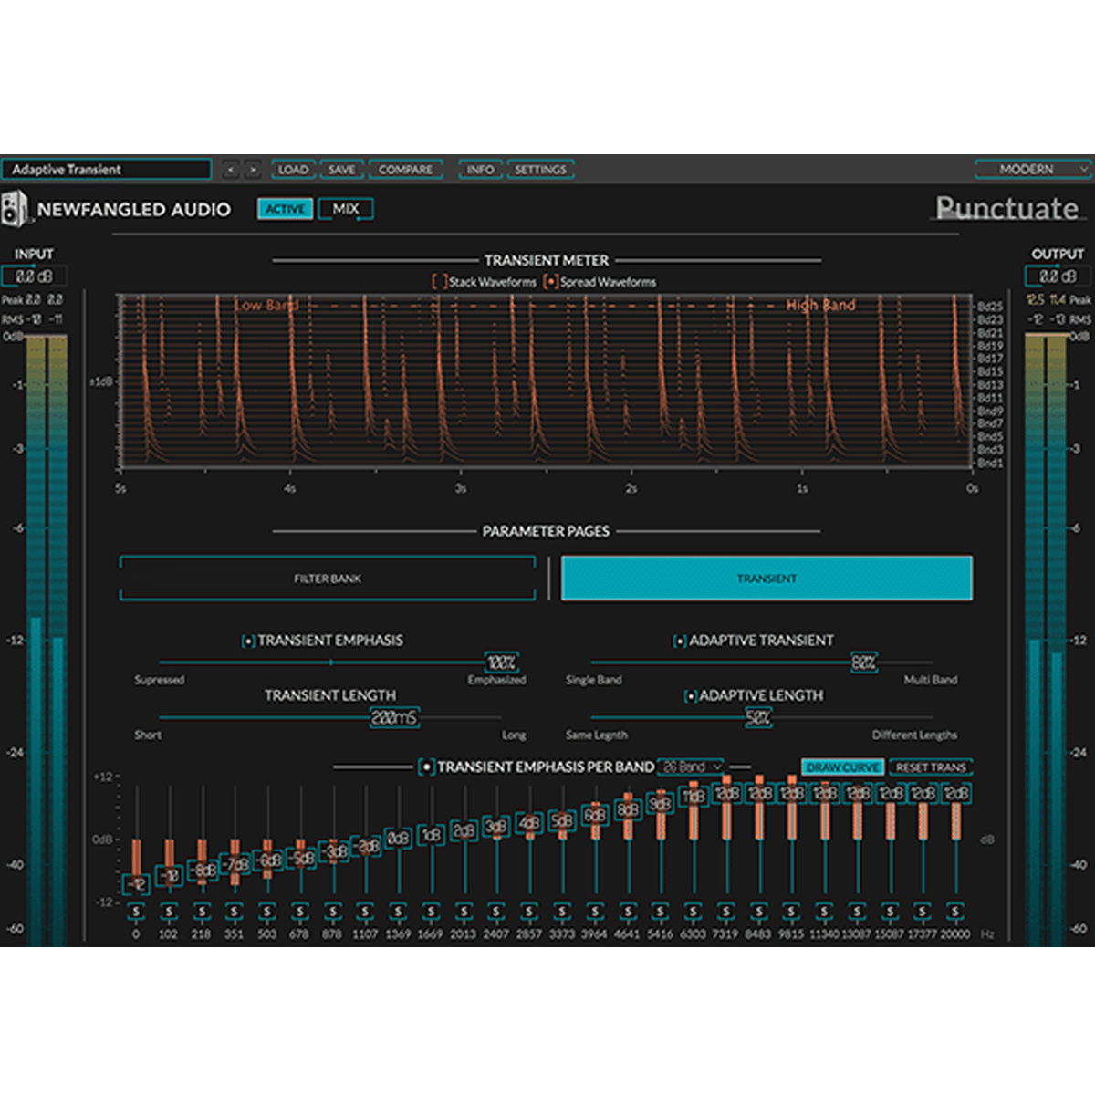Toggle Transient Emphasis Per Band checkbox
The width and height of the screenshot is (1095, 1095).
pos(426,767)
